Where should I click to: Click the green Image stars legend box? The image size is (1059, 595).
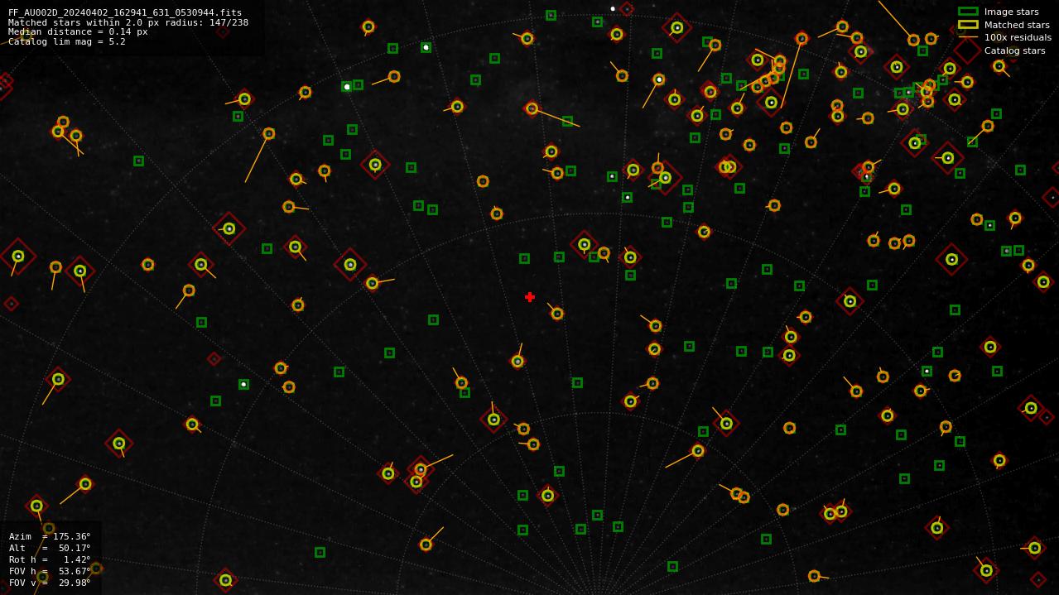point(968,12)
